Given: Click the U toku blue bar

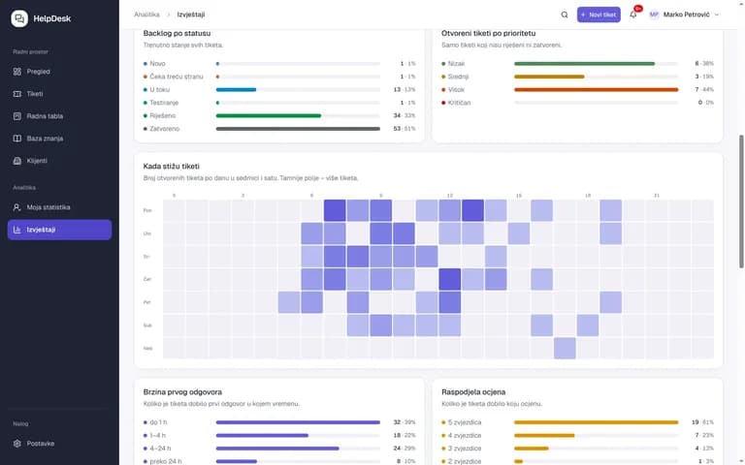Looking at the screenshot, I should (x=236, y=90).
